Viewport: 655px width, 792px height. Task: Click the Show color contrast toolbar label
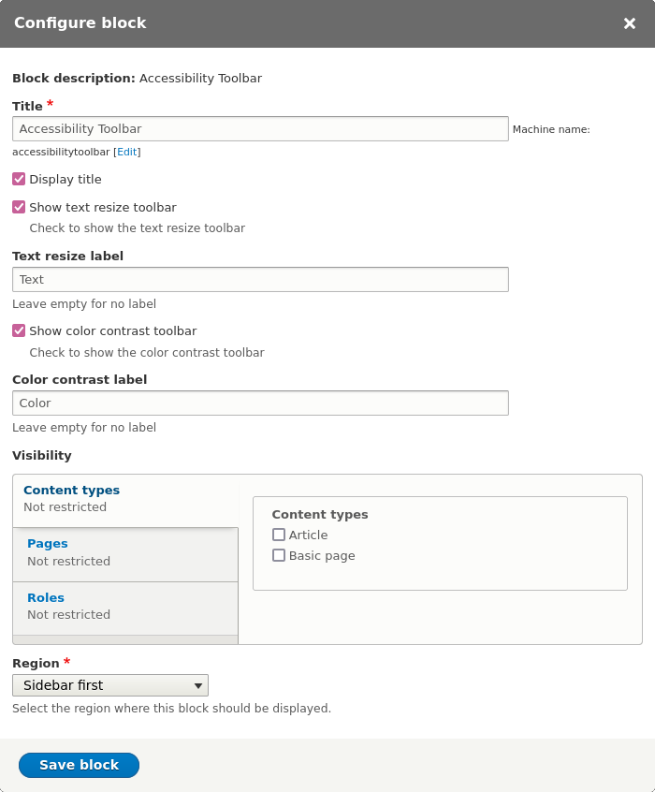point(113,330)
